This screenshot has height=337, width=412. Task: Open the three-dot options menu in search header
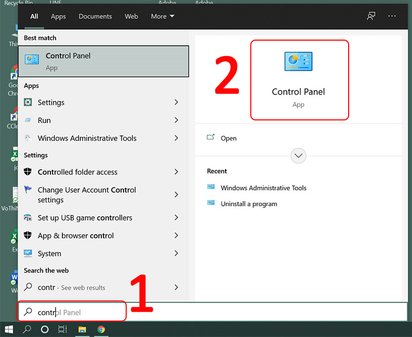click(x=392, y=16)
